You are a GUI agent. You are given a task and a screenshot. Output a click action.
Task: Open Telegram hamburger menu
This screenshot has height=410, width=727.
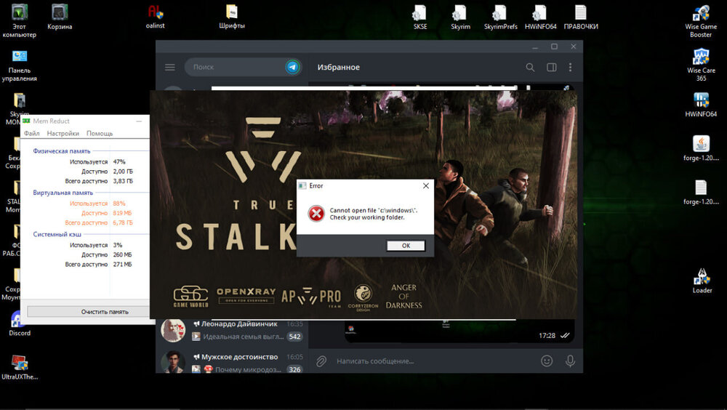tap(170, 68)
